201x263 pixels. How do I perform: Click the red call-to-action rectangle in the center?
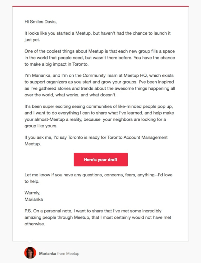coord(100,159)
